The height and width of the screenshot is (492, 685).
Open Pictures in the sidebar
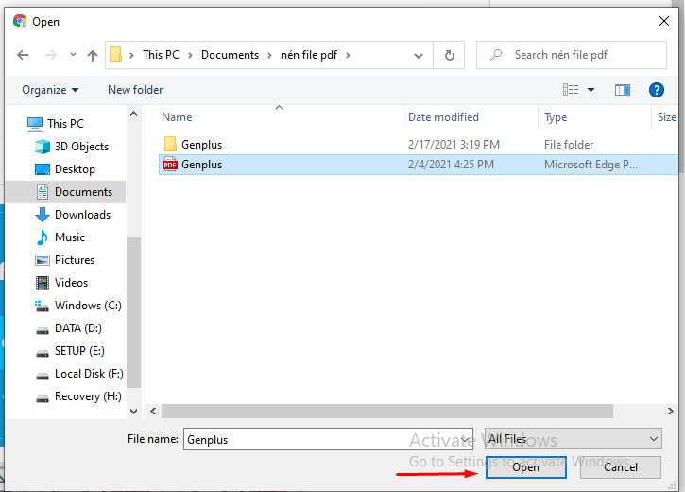tap(75, 260)
